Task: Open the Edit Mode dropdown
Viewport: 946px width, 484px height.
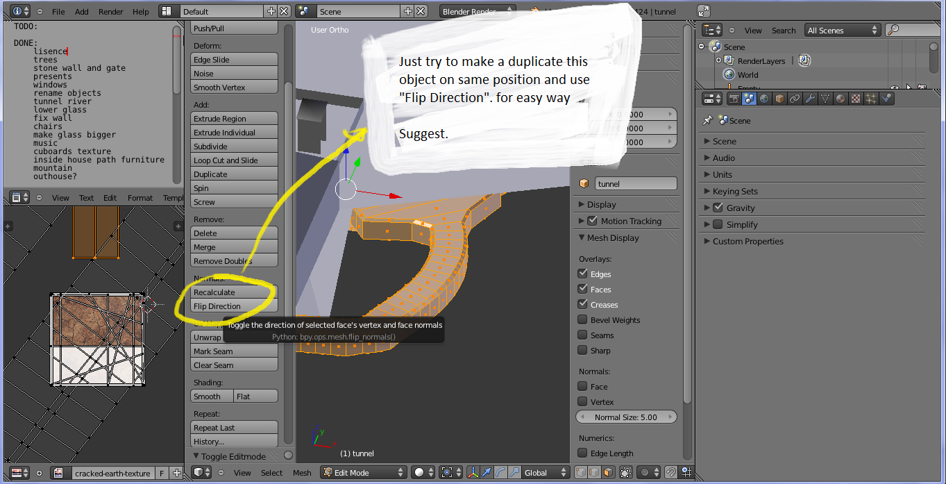Action: pyautogui.click(x=364, y=472)
